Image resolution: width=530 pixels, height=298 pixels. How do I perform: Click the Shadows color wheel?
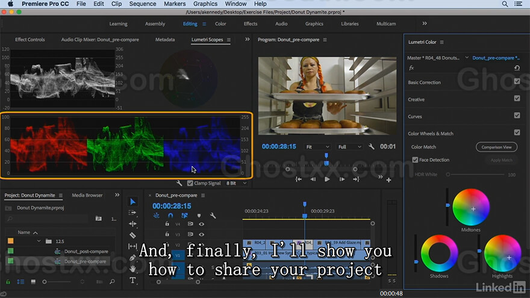[439, 253]
